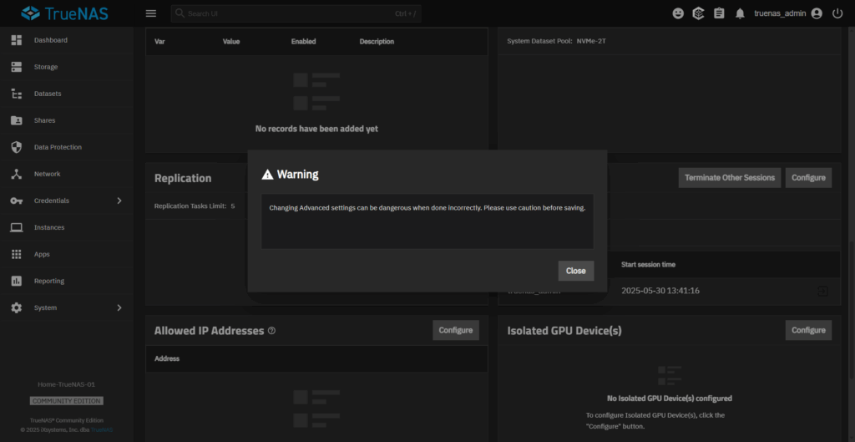Expand the Credentials submenu chevron
This screenshot has width=855, height=442.
coord(119,201)
